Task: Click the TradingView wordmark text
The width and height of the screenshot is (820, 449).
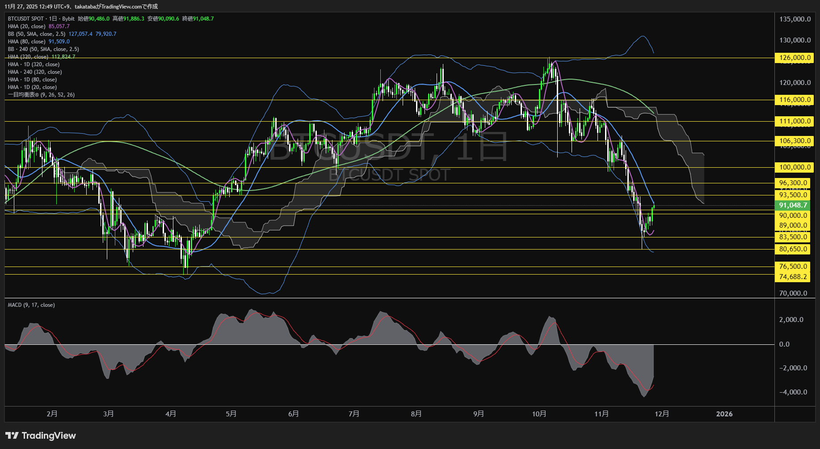Action: point(49,436)
